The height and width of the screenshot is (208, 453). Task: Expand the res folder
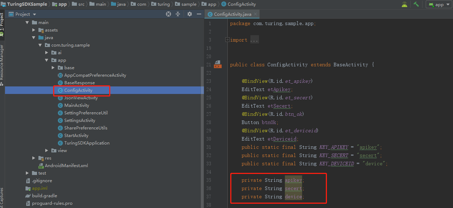(34, 158)
